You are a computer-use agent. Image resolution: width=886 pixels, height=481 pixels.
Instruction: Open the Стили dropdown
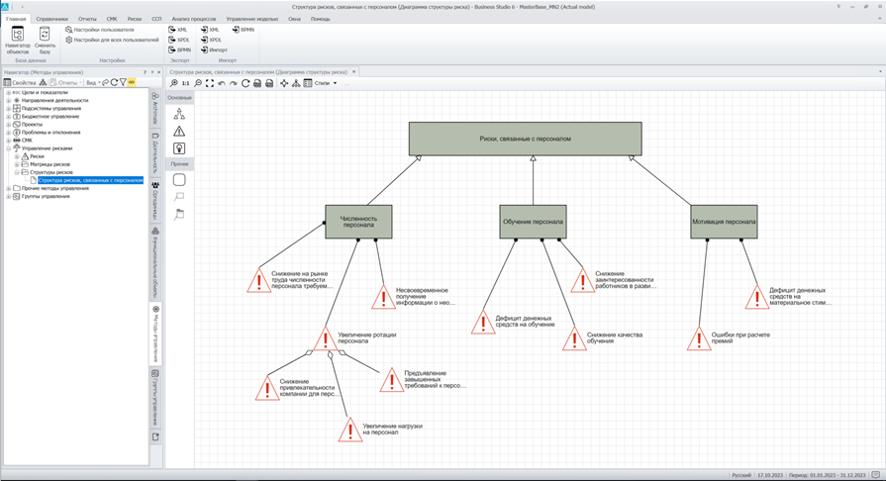click(325, 83)
